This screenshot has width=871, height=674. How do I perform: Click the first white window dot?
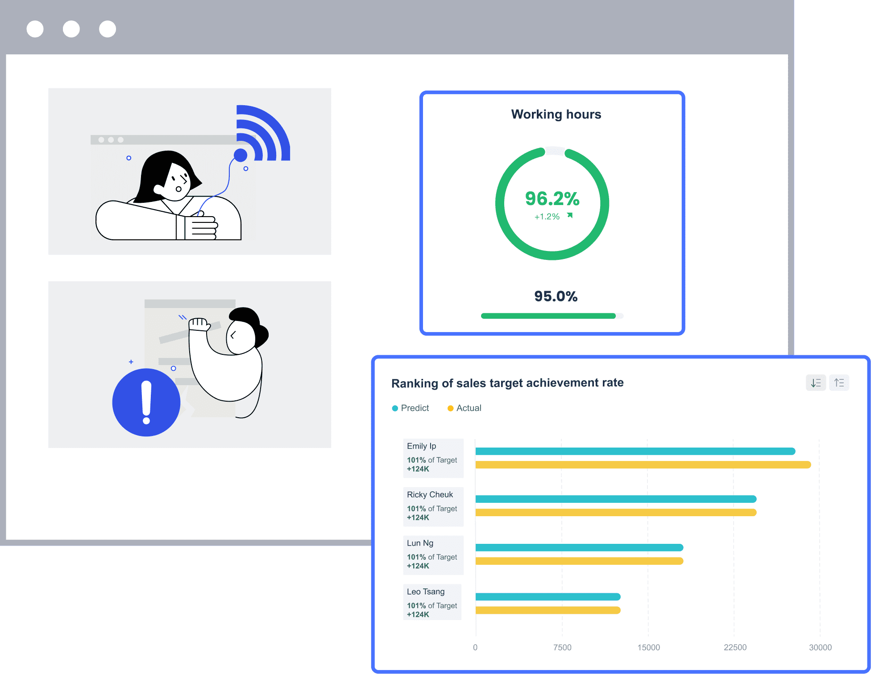[35, 29]
